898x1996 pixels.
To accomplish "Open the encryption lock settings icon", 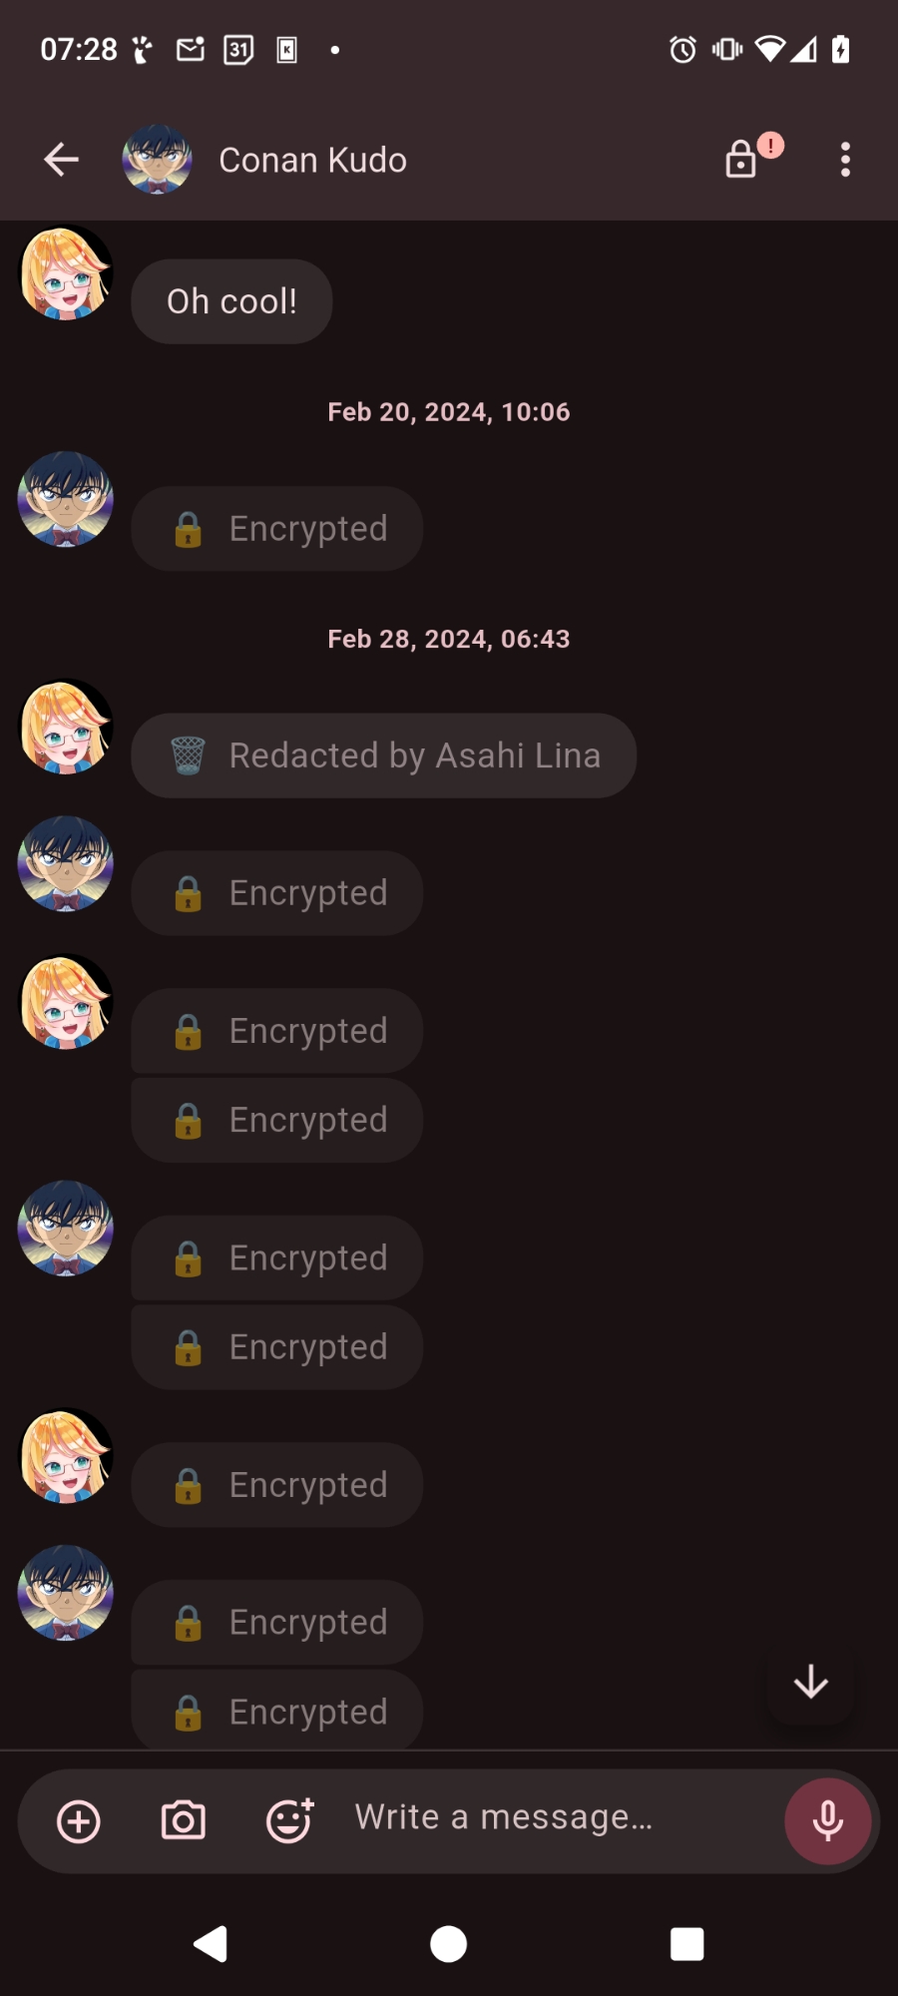I will coord(741,160).
